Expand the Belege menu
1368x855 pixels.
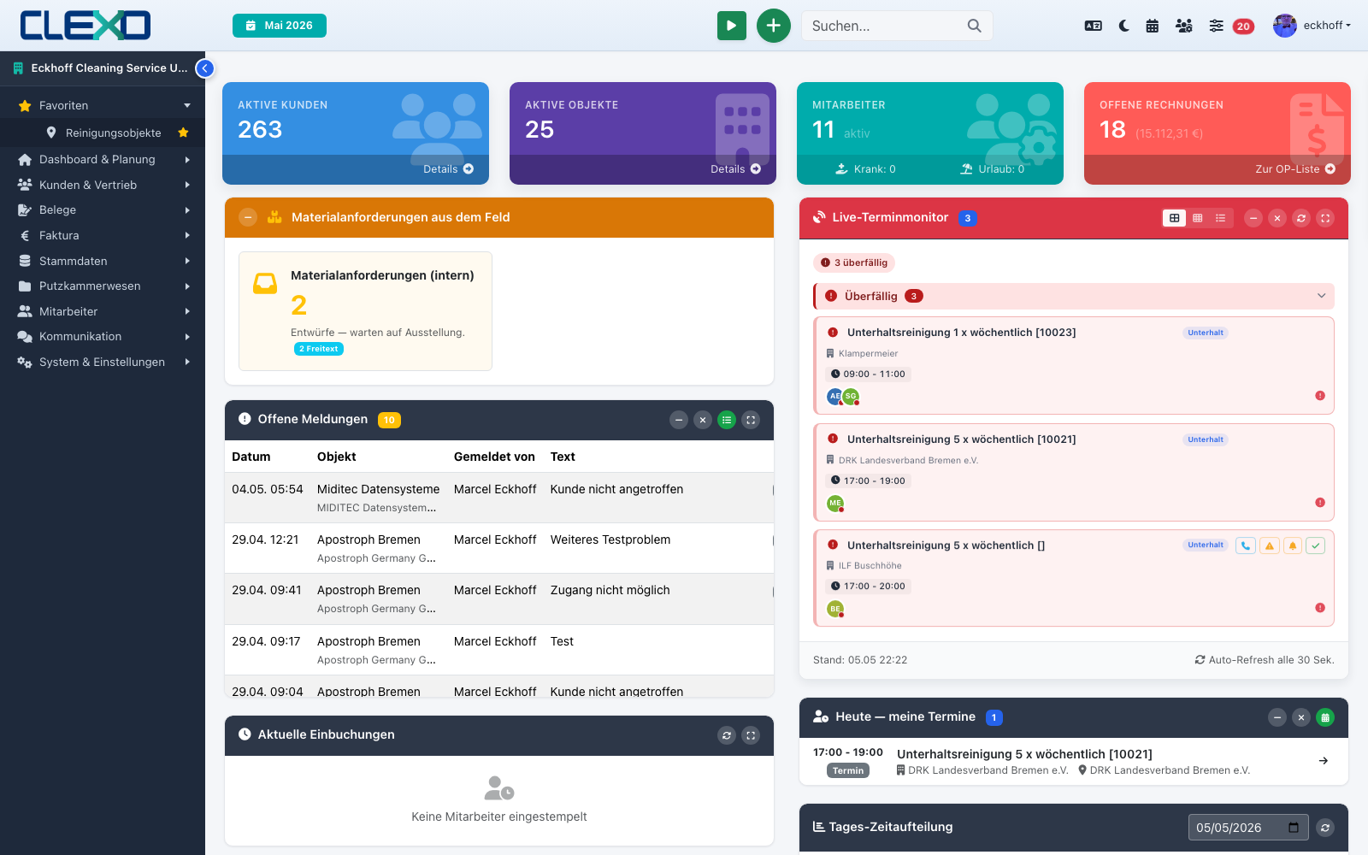coord(103,209)
